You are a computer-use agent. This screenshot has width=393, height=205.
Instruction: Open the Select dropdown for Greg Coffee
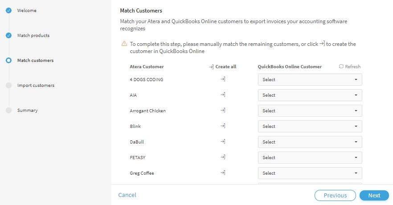(x=310, y=173)
